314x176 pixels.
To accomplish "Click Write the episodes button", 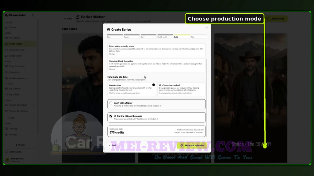I will 192,145.
